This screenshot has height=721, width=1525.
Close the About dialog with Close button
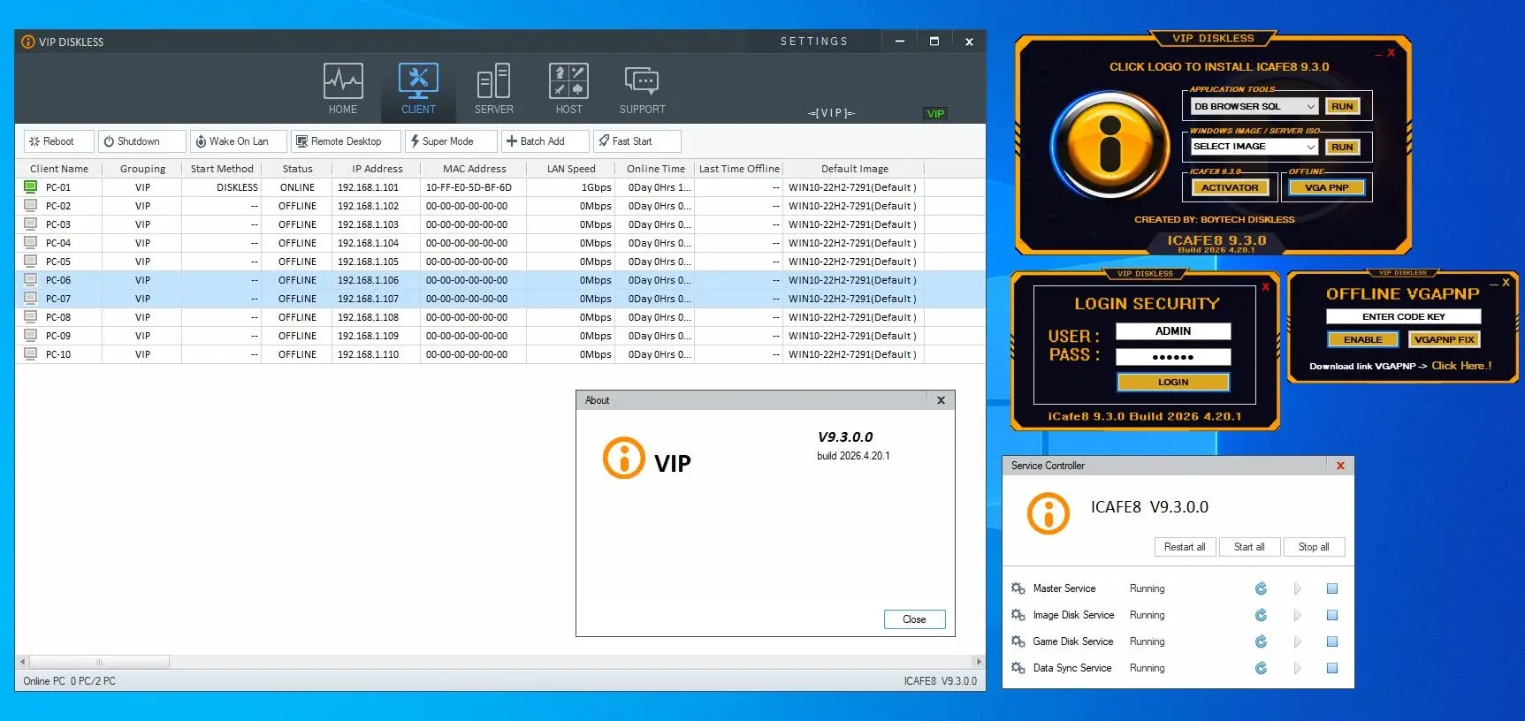coord(914,619)
